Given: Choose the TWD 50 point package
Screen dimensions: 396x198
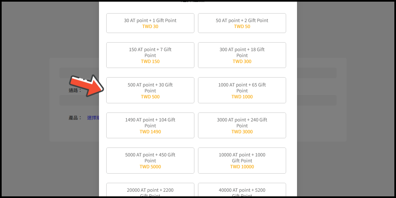Looking at the screenshot, I should [242, 23].
